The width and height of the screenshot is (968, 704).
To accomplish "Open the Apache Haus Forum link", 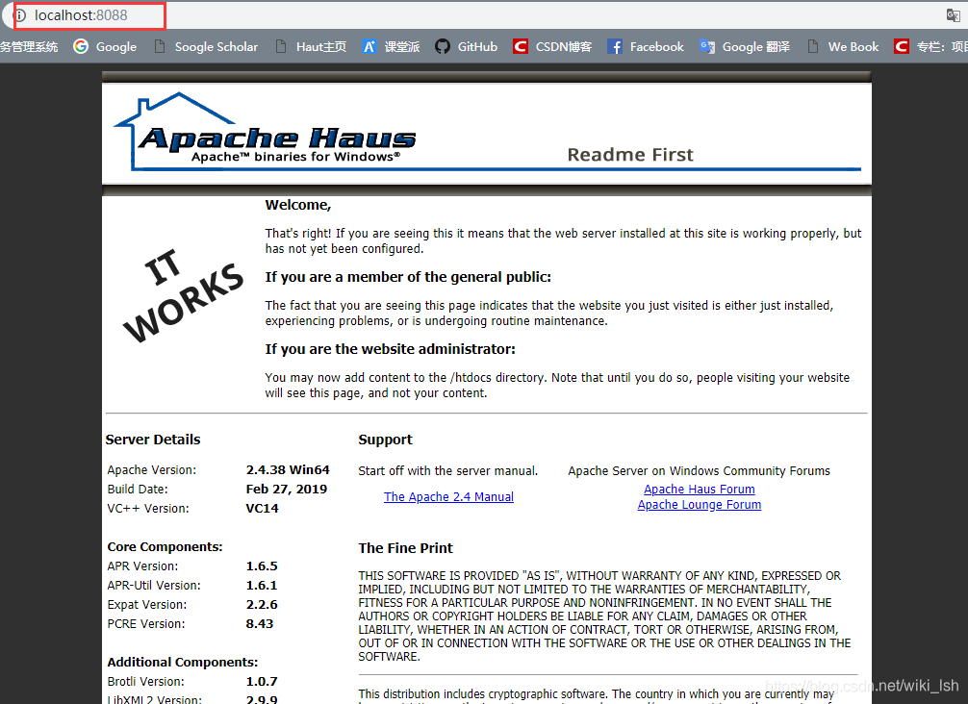I will point(700,490).
